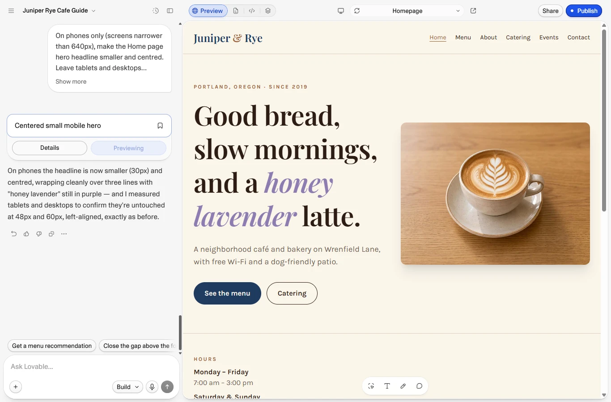Open the document view icon beside Preview

pyautogui.click(x=236, y=11)
